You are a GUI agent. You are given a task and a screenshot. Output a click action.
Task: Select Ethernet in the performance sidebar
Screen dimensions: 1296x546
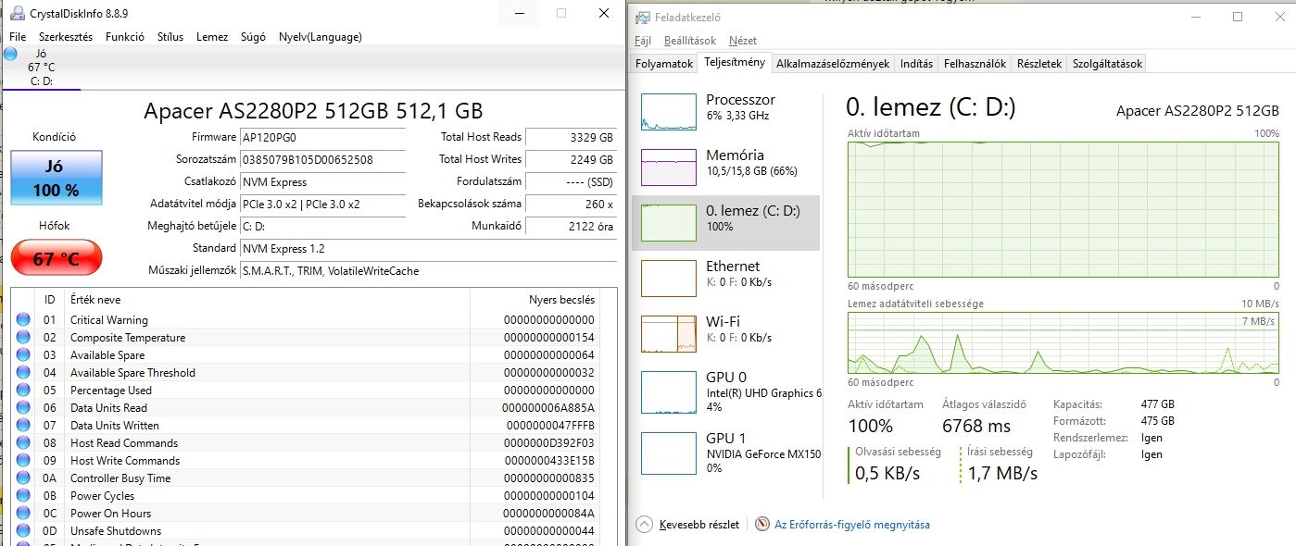point(725,278)
